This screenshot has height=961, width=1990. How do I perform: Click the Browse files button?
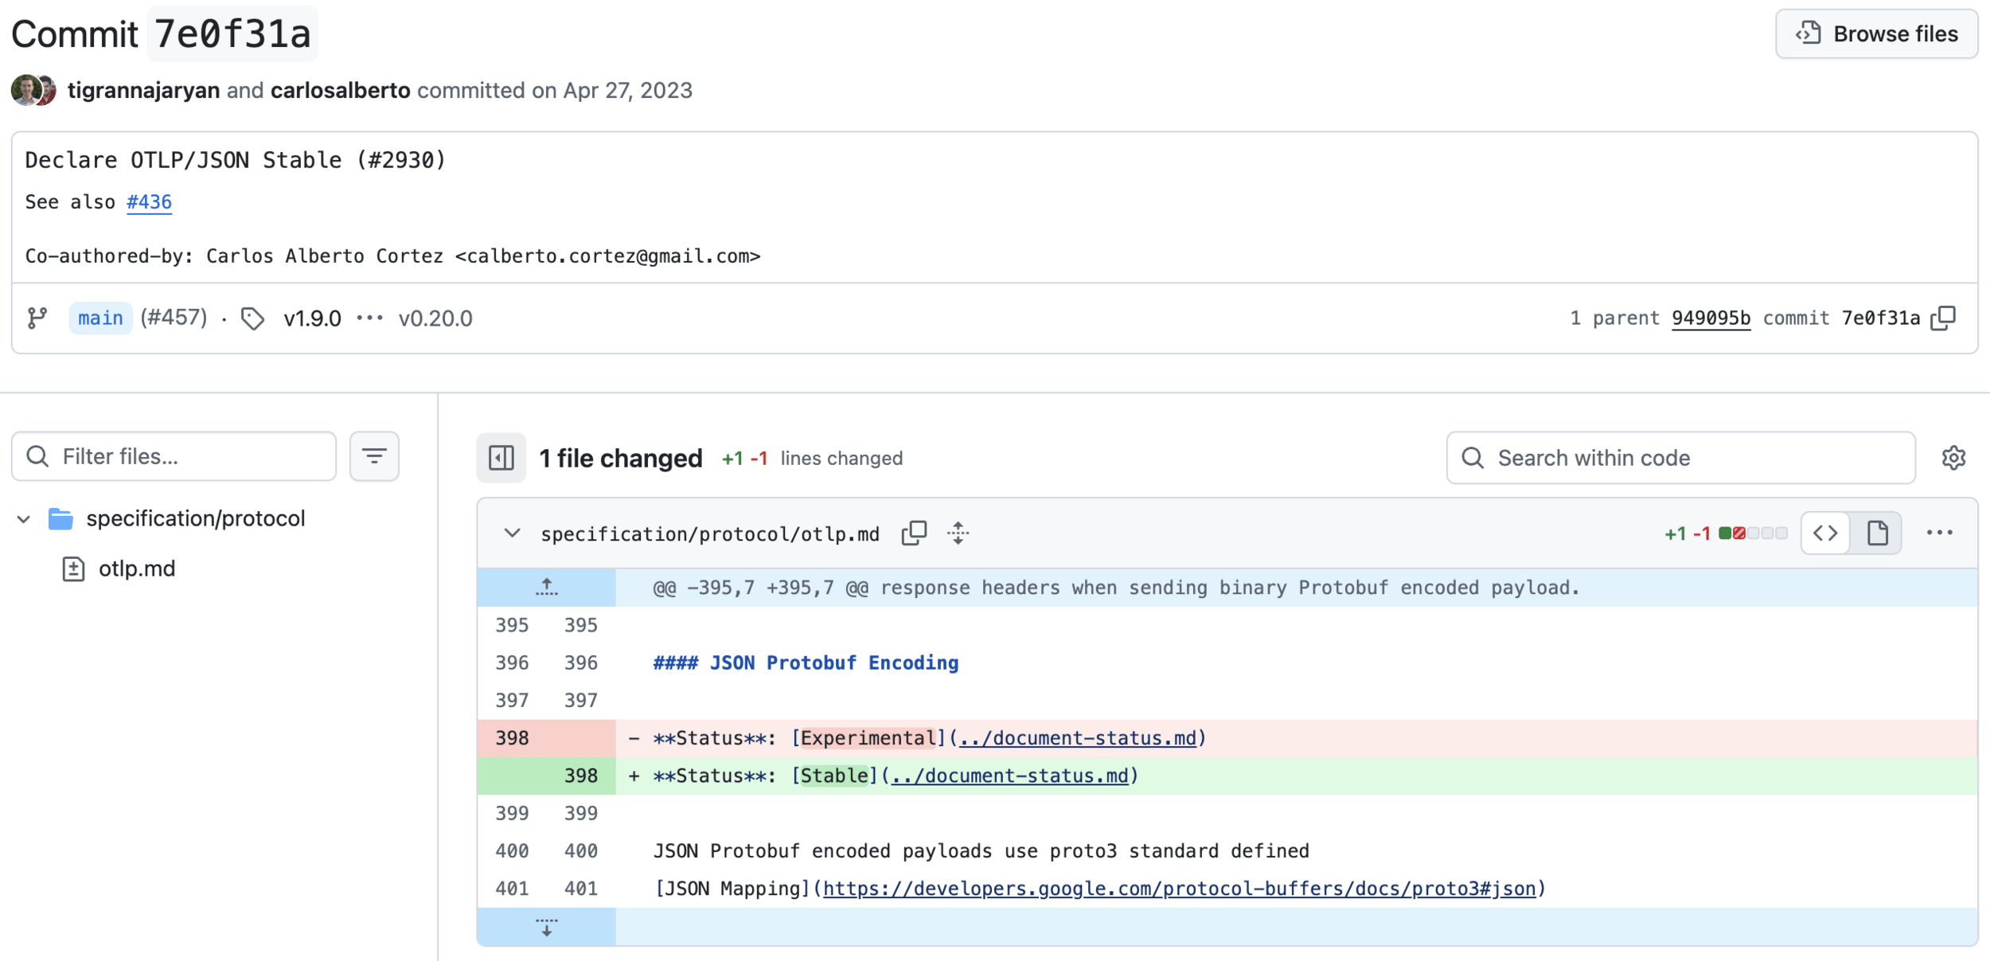pyautogui.click(x=1876, y=33)
